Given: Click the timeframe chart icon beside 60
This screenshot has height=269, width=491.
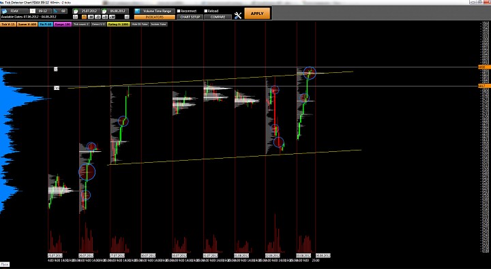Looking at the screenshot, I should [x=55, y=11].
